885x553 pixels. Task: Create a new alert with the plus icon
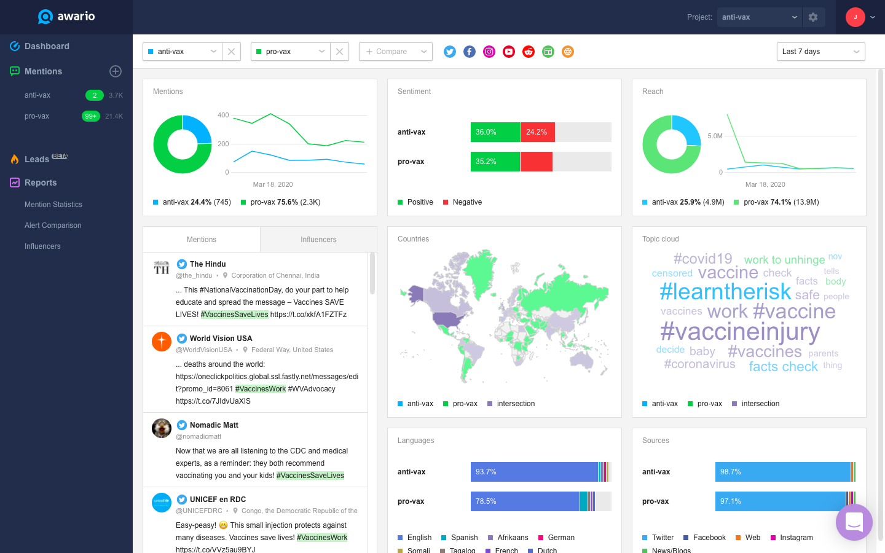pyautogui.click(x=116, y=71)
